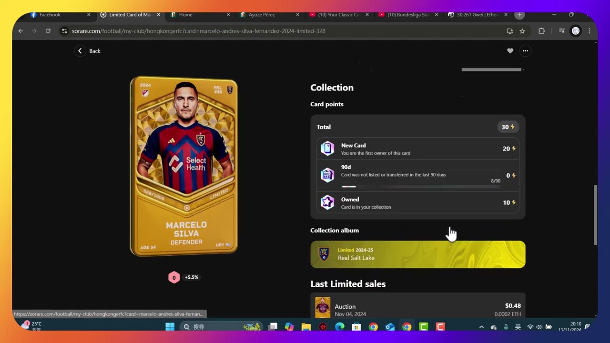
Task: Click the Total 30 points value
Action: [508, 127]
